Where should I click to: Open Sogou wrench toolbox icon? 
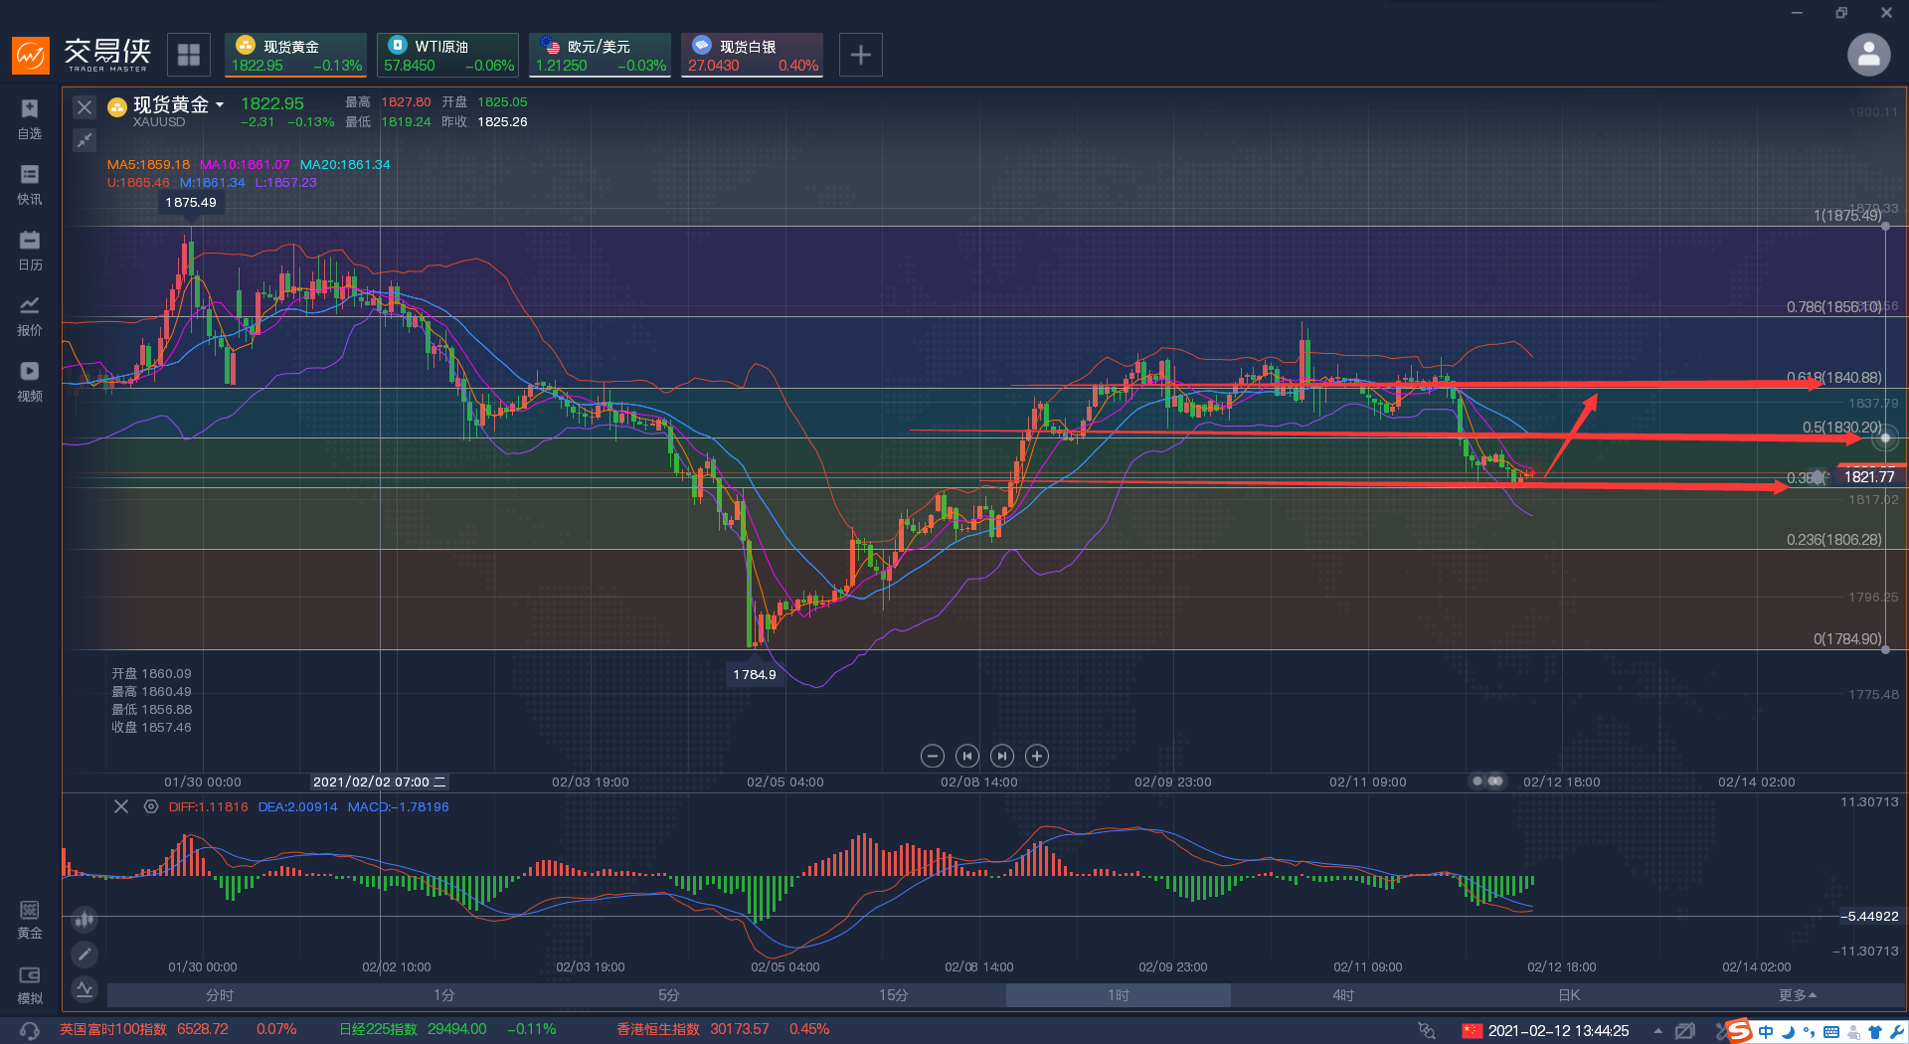[1896, 1031]
